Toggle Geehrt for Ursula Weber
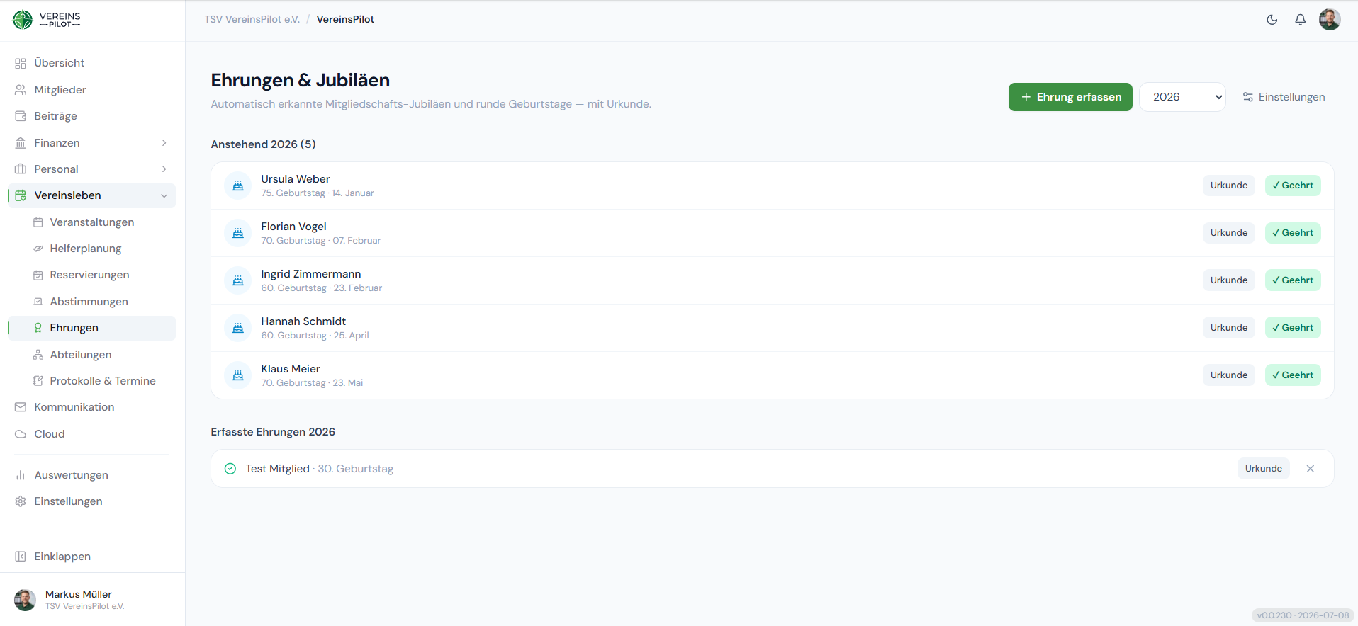 (1293, 186)
